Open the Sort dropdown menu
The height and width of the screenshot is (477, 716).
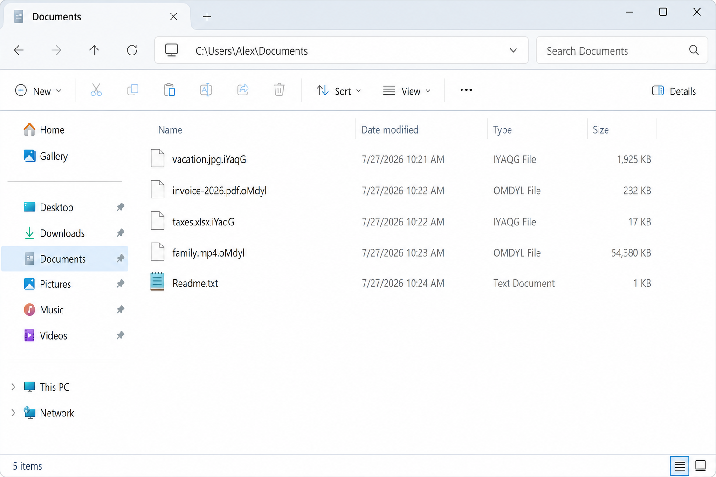(338, 91)
